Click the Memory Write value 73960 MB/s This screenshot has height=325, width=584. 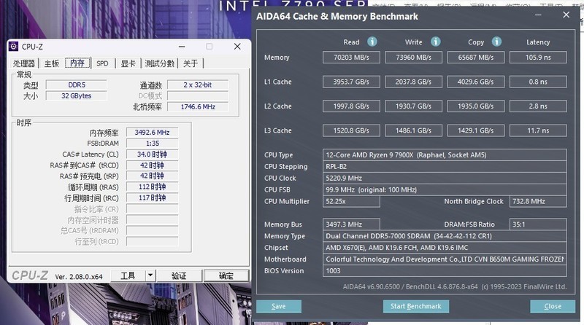[413, 58]
